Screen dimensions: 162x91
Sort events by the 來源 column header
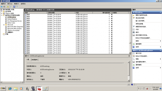(84, 13)
